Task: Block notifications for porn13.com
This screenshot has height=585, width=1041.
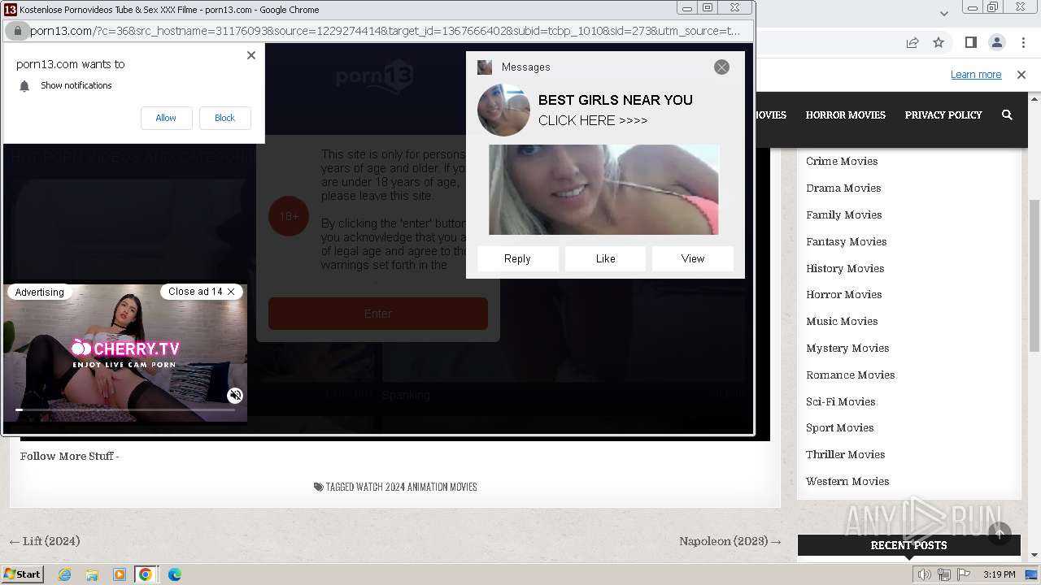Action: [224, 118]
